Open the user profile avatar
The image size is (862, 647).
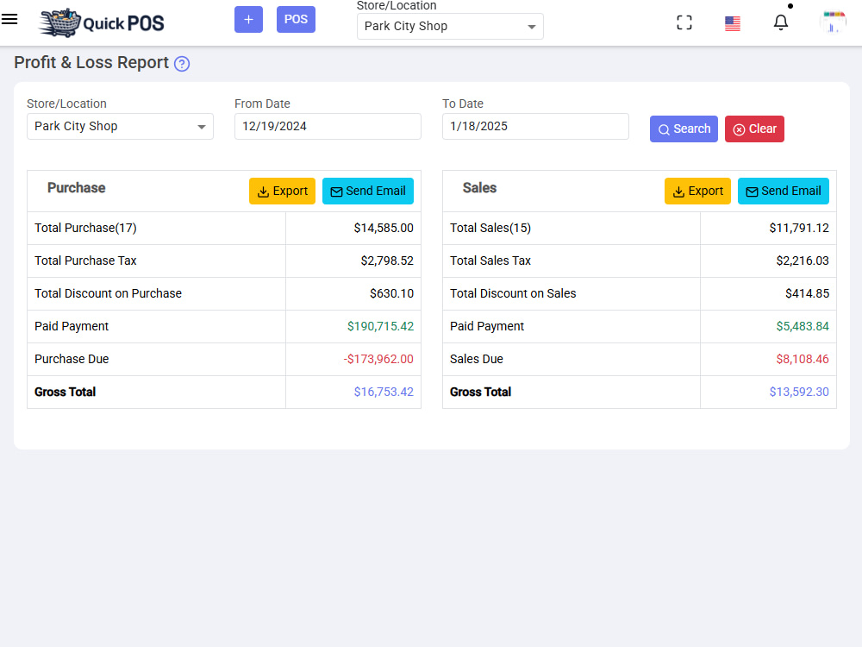click(833, 22)
